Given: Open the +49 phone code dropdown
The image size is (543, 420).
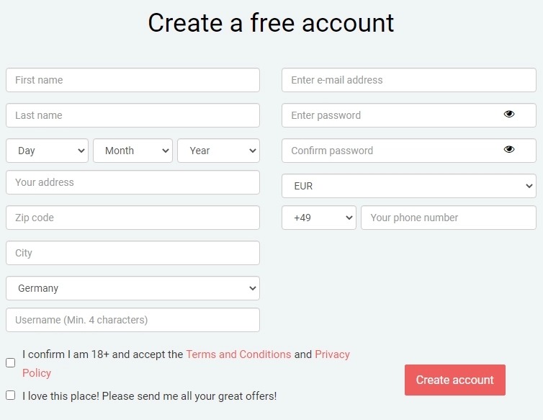Looking at the screenshot, I should point(318,218).
